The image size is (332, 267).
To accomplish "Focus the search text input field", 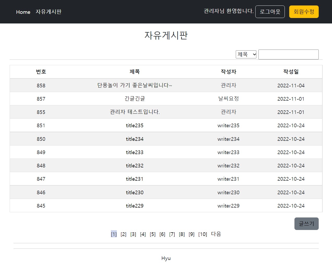I will 288,54.
